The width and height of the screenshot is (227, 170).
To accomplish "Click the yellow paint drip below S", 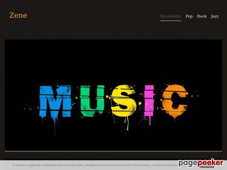I will pos(127,123).
